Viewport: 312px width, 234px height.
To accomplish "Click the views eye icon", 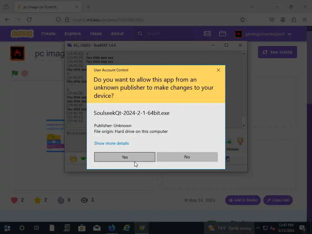I will point(84,200).
